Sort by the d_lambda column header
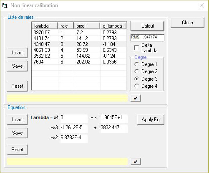 113,26
